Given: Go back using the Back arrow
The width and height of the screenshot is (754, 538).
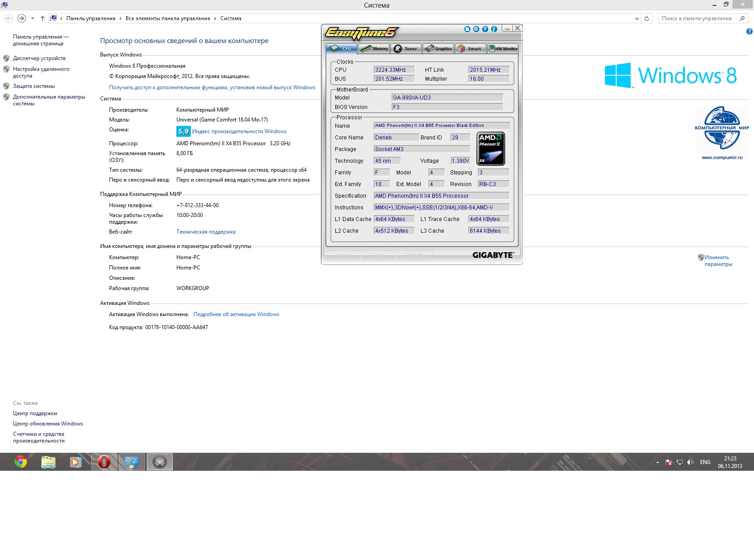Looking at the screenshot, I should tap(9, 18).
